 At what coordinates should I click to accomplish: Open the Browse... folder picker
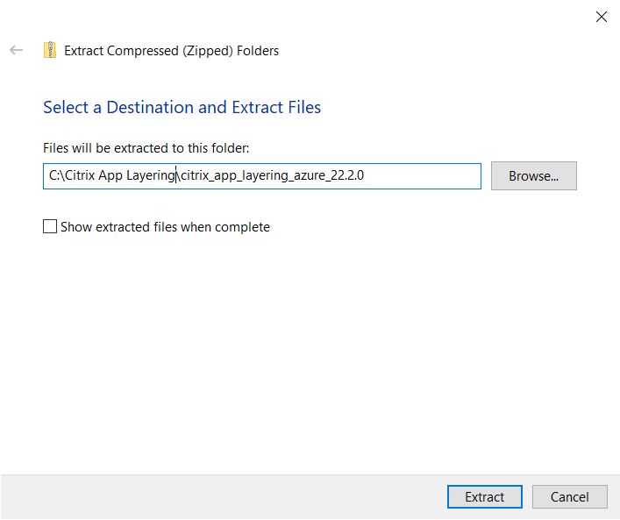(x=533, y=175)
